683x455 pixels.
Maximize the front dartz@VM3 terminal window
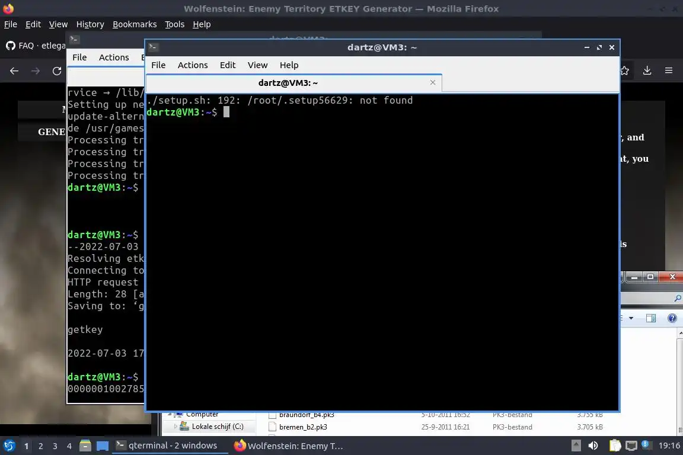[599, 47]
